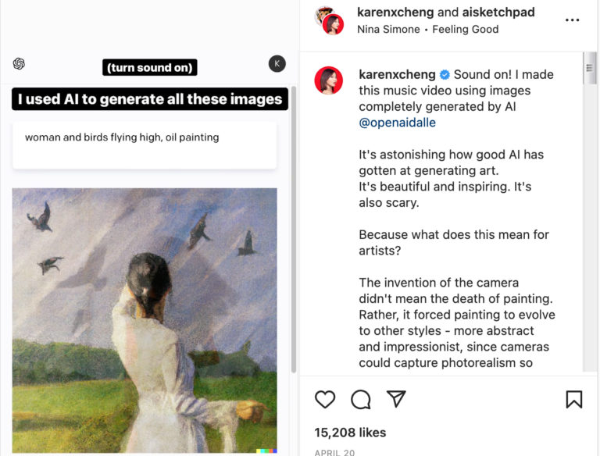This screenshot has width=600, height=456.
Task: View the 15,208 likes list
Action: [x=350, y=432]
